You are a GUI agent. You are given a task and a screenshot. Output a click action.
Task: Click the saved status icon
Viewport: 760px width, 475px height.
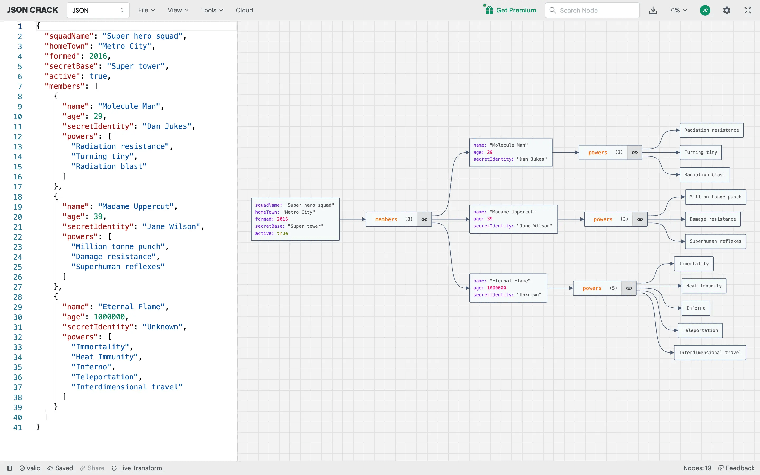tap(50, 468)
